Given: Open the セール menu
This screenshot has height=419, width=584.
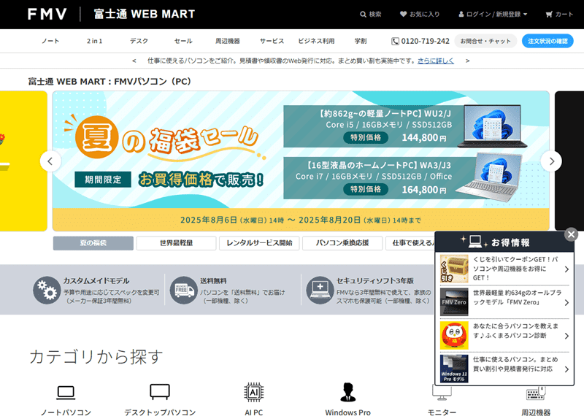Looking at the screenshot, I should (x=183, y=41).
